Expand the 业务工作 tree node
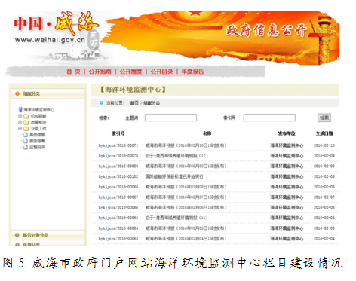Image resolution: width=356 pixels, height=281 pixels. [x=20, y=128]
